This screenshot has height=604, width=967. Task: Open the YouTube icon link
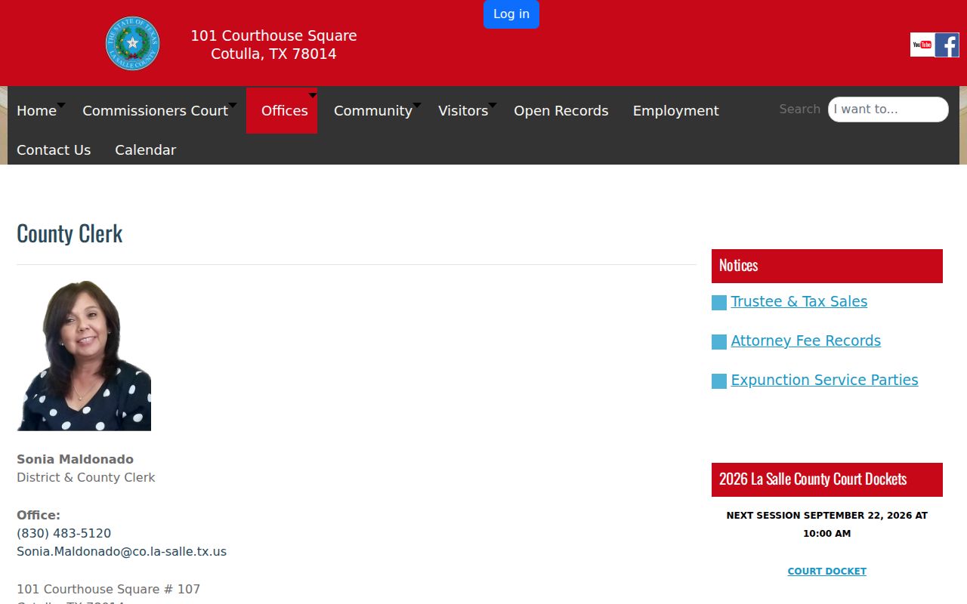click(x=922, y=45)
